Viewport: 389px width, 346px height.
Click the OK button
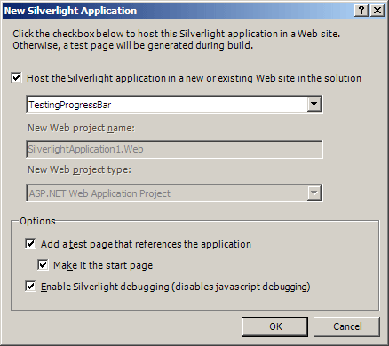274,326
